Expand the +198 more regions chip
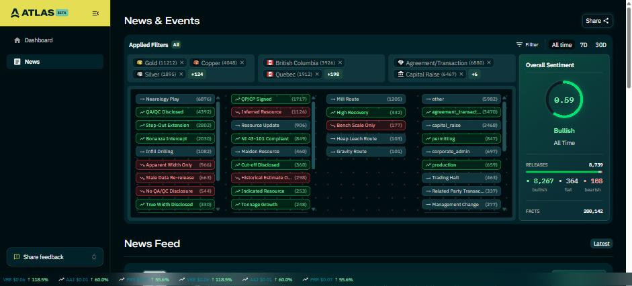This screenshot has height=286, width=632. (x=333, y=74)
